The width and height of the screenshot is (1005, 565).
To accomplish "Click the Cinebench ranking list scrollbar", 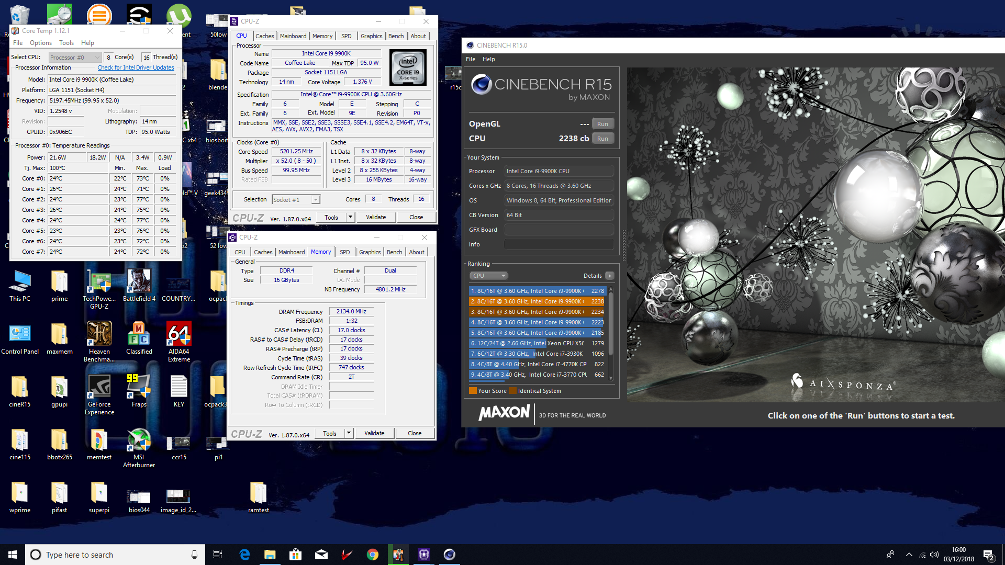I will click(610, 333).
